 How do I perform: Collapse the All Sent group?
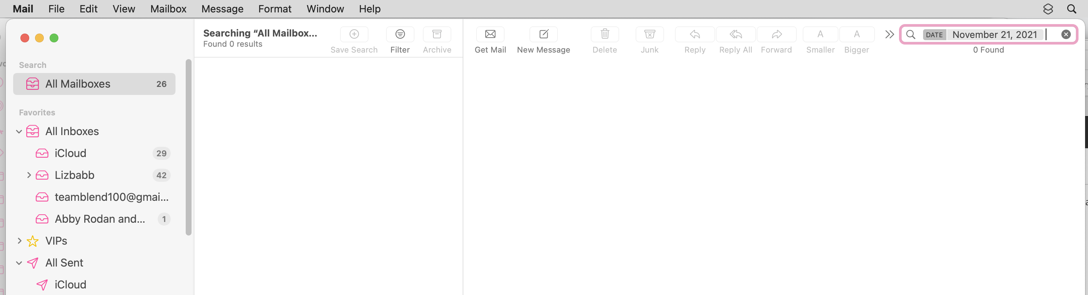tap(19, 263)
